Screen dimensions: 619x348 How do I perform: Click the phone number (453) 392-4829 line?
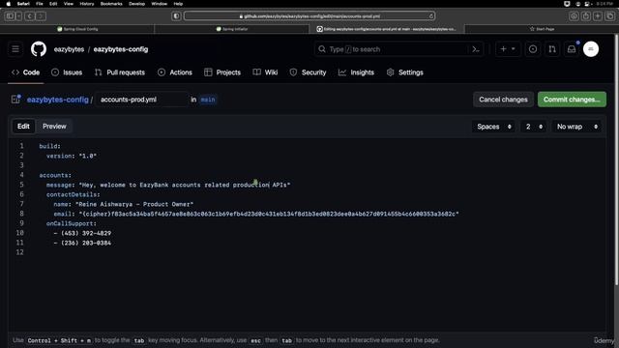(x=82, y=233)
